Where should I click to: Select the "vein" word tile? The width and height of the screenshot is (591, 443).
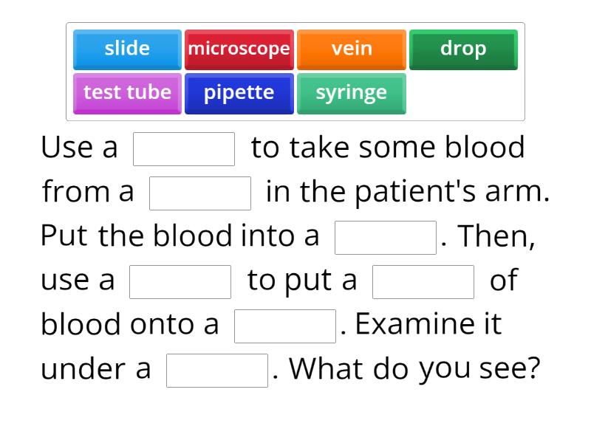pos(352,49)
